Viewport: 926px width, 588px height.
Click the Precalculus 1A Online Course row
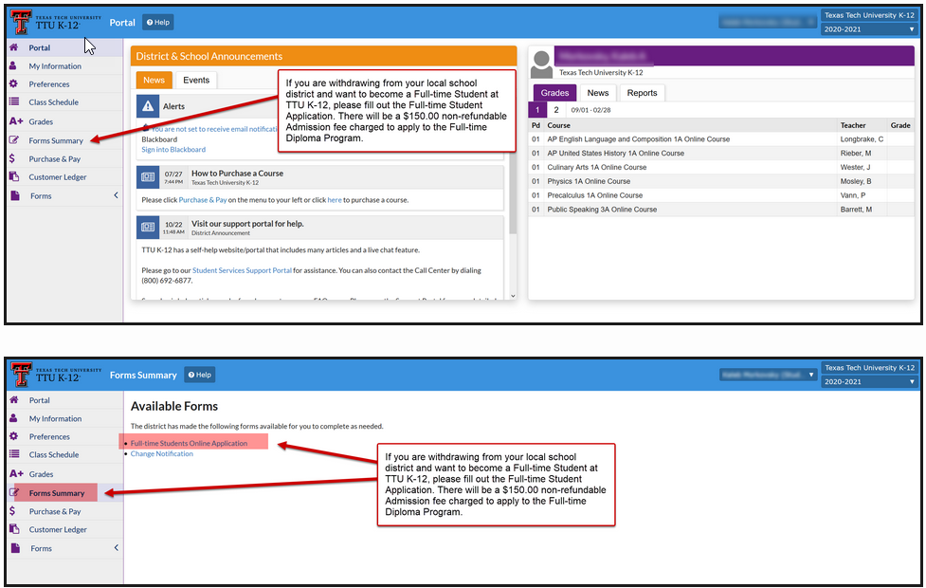[x=721, y=195]
